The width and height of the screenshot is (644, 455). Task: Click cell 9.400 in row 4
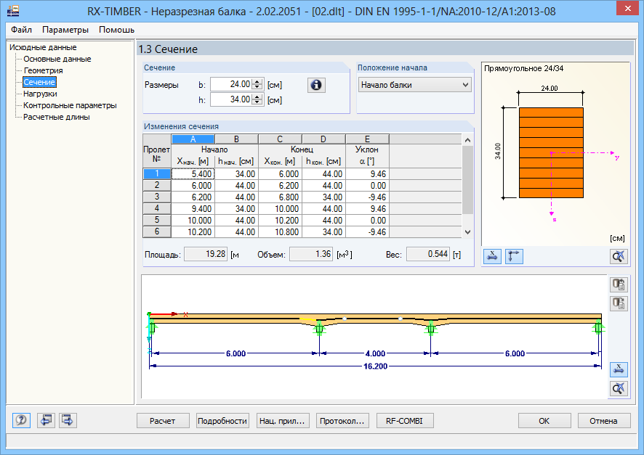click(193, 209)
